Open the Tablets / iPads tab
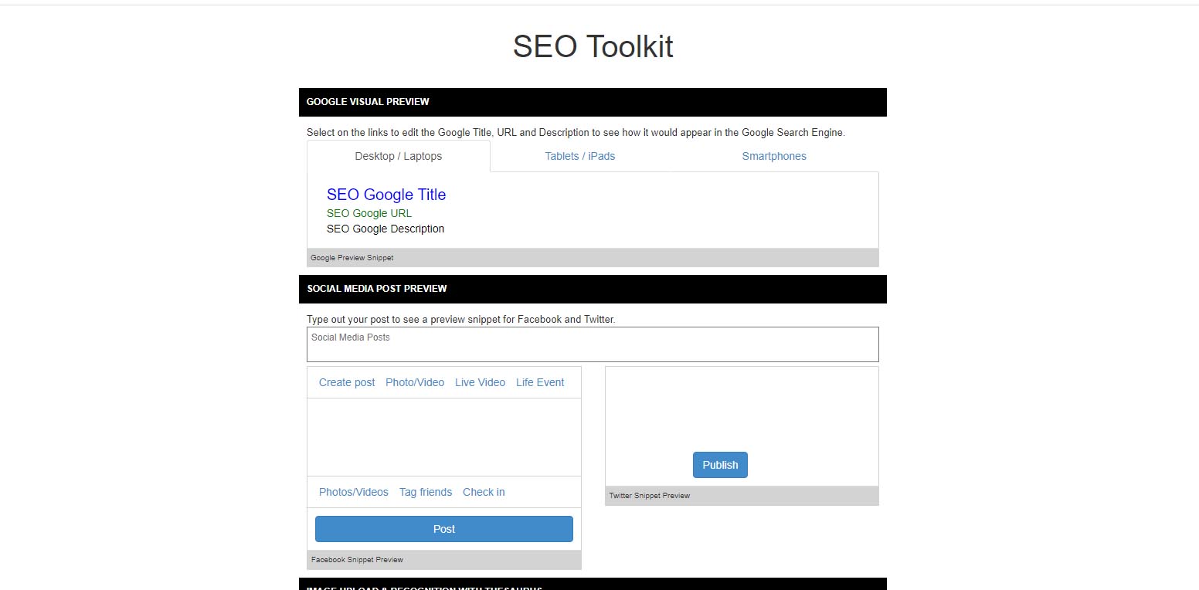 pos(579,156)
